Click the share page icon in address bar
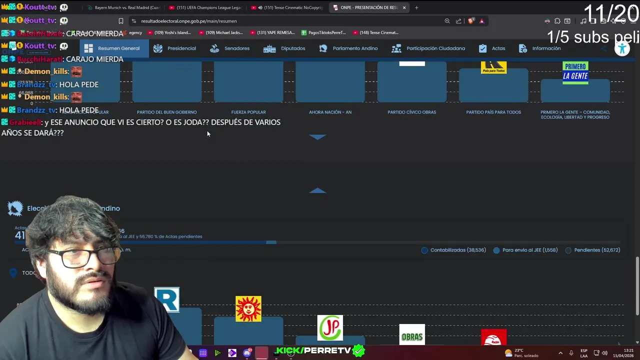The image size is (640, 360). (x=458, y=21)
